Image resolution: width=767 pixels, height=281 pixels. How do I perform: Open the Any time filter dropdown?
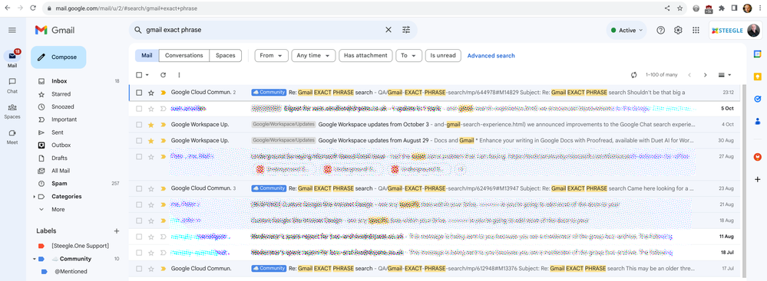pyautogui.click(x=313, y=56)
